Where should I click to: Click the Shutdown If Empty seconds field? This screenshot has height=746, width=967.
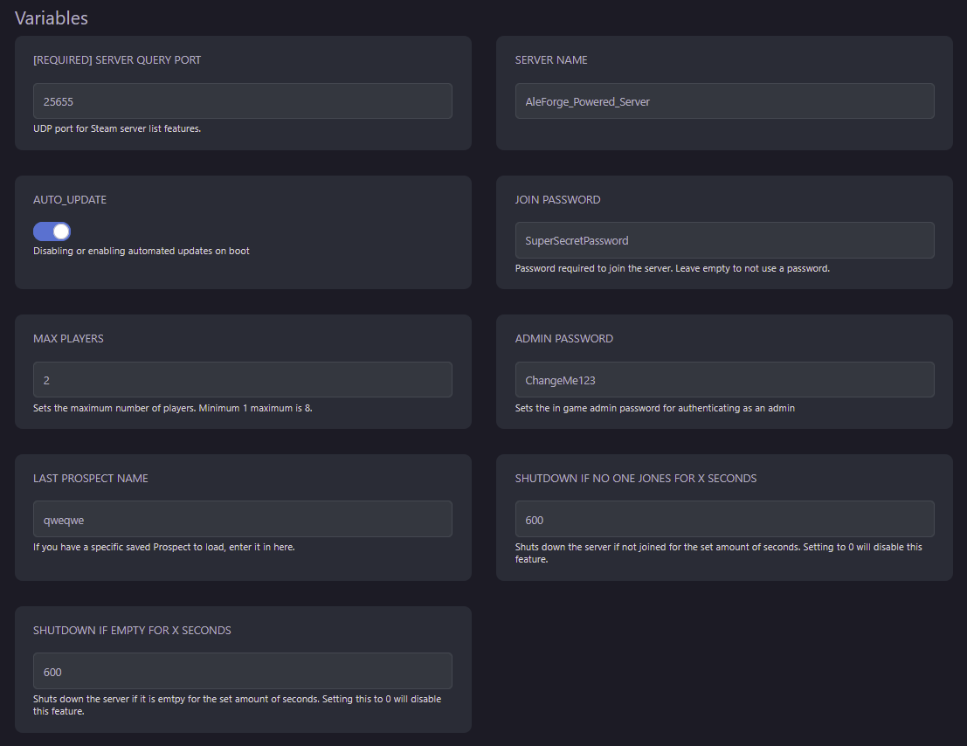(x=242, y=671)
